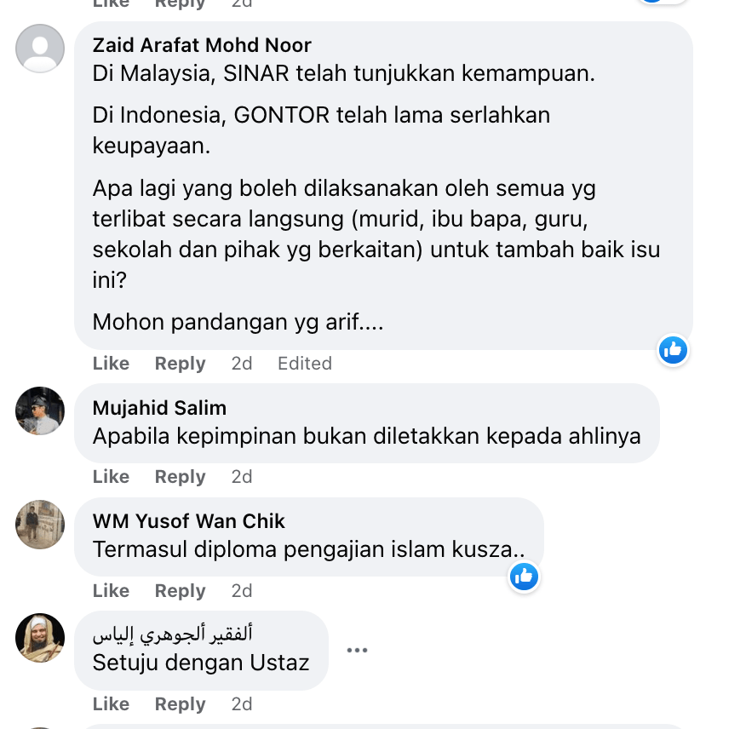Reply to Zaid Arafat Mohd Noor's comment
Screen dimensions: 746x729
click(x=180, y=363)
